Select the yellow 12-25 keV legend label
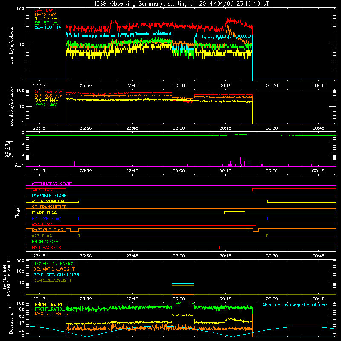This screenshot has width=341, height=341. [x=47, y=19]
